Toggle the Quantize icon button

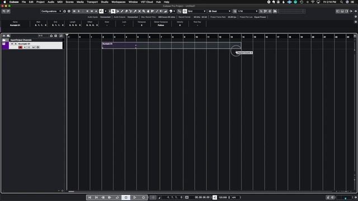pyautogui.click(x=235, y=11)
